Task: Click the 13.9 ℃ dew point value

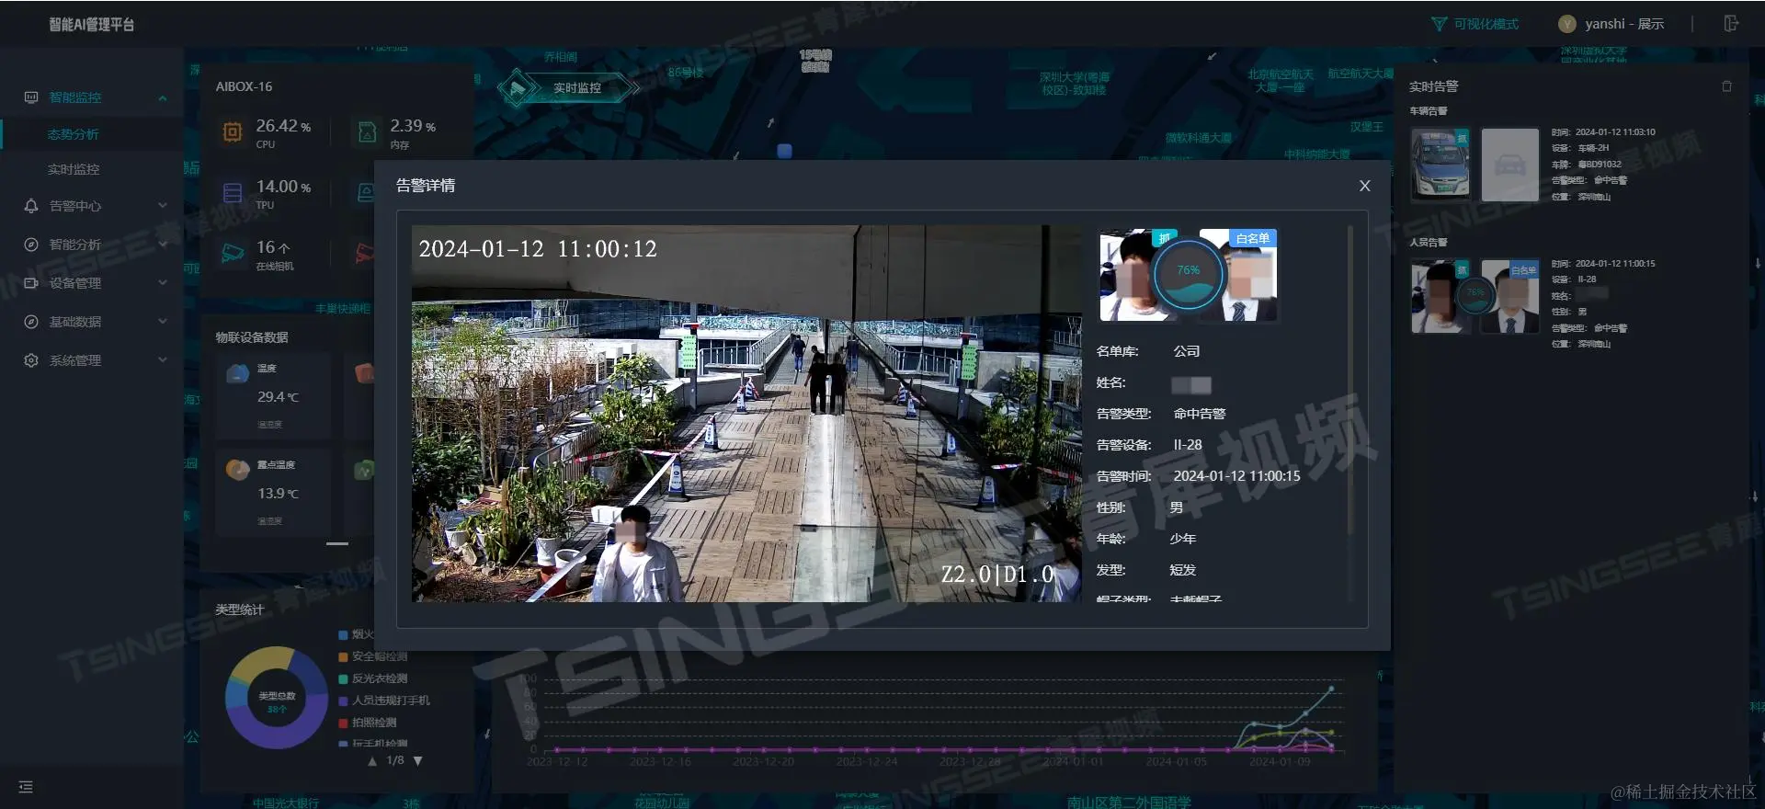Action: point(278,494)
